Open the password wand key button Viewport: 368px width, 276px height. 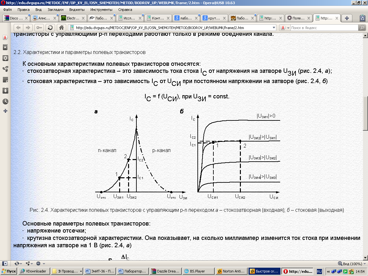(39, 28)
